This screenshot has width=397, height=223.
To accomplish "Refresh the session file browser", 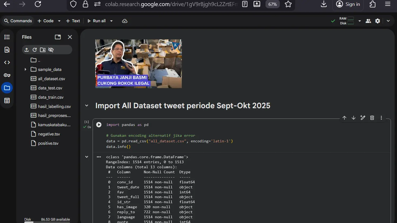I will (34, 49).
